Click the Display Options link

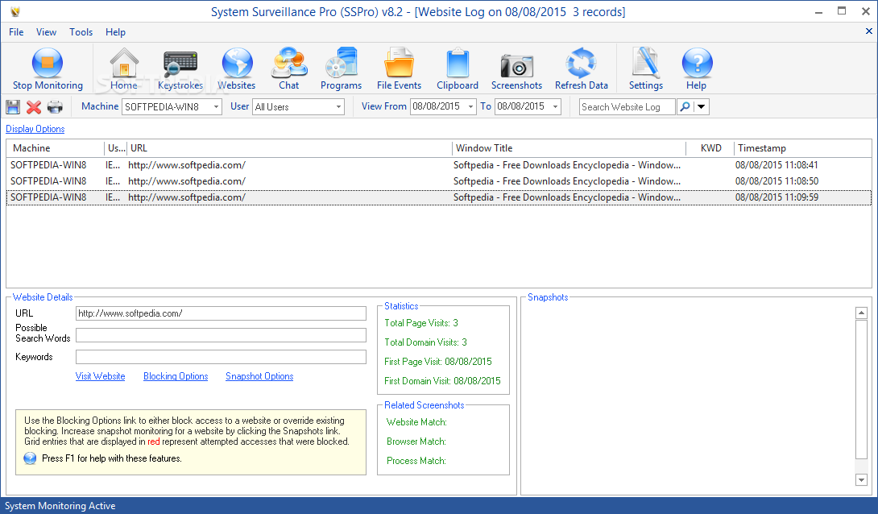(35, 129)
